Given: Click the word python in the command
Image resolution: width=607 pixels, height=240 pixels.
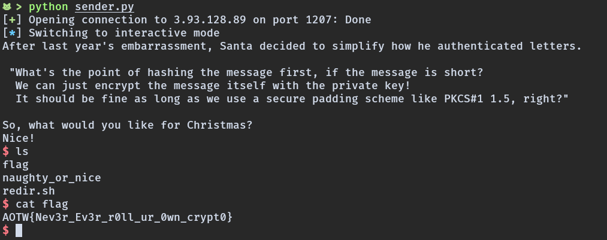Looking at the screenshot, I should 49,7.
